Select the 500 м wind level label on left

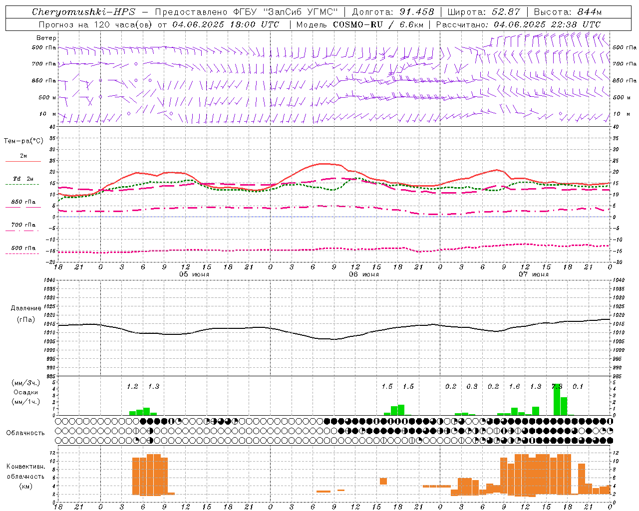(x=47, y=97)
